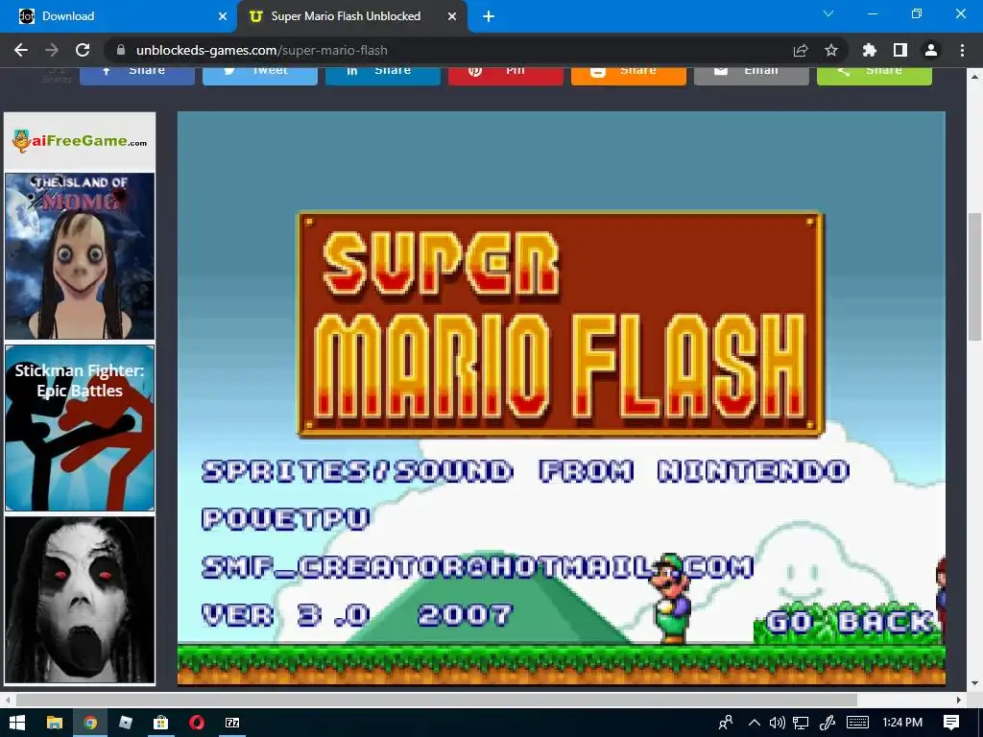
Task: Open The Island of Momo game thumbnail
Action: 80,256
